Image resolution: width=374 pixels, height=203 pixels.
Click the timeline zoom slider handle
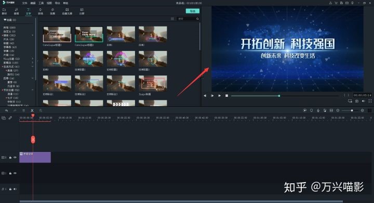click(352, 110)
